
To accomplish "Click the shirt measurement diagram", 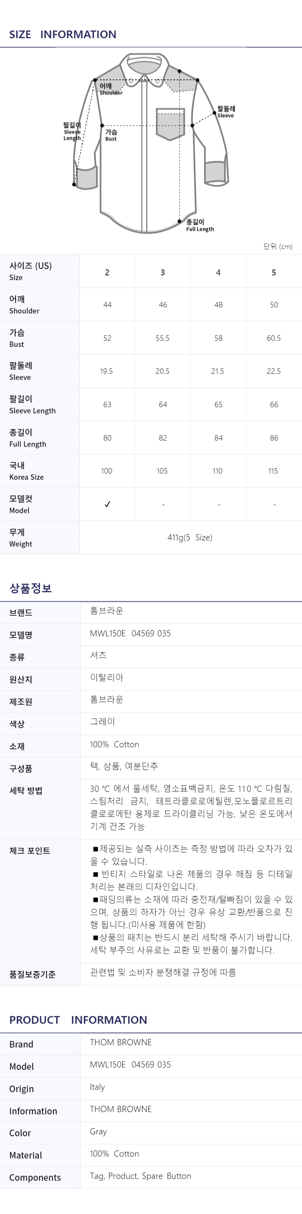I will click(x=150, y=143).
